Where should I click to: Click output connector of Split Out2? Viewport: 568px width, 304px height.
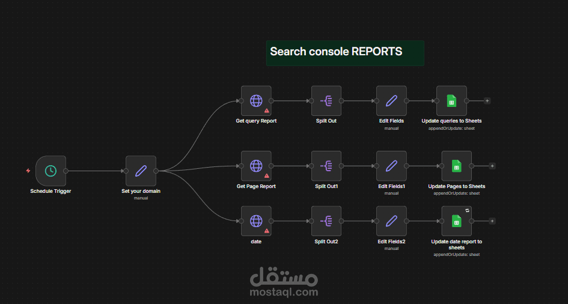tap(341, 221)
